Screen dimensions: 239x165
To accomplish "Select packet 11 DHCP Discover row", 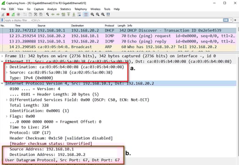I will click(118, 31).
